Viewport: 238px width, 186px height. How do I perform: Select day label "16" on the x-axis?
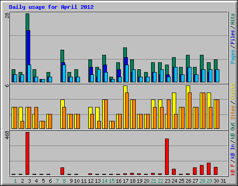119,181
